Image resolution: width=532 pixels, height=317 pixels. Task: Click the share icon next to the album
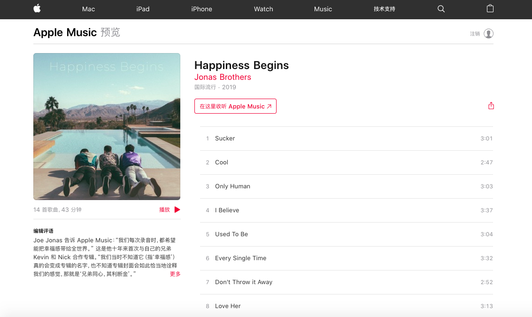click(491, 106)
